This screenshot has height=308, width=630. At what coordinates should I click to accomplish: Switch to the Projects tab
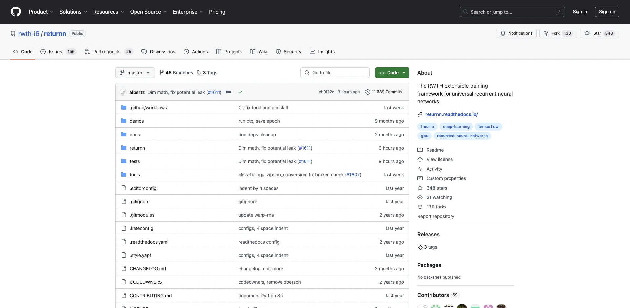click(x=229, y=52)
